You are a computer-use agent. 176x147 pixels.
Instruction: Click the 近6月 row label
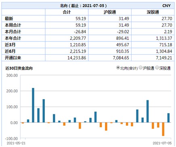point(10,51)
